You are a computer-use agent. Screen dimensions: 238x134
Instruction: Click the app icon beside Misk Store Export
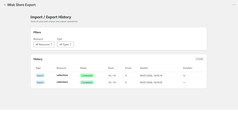(x=5, y=5)
